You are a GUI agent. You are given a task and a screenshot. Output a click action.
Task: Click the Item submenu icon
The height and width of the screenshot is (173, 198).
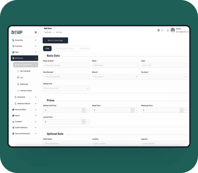point(18,78)
